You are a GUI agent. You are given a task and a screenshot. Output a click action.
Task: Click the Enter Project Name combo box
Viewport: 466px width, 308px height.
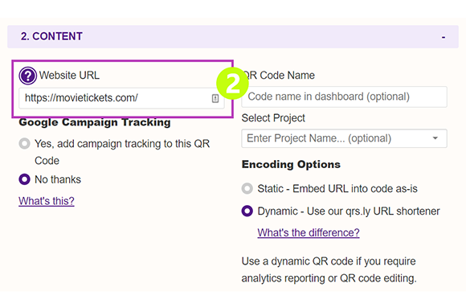[344, 138]
